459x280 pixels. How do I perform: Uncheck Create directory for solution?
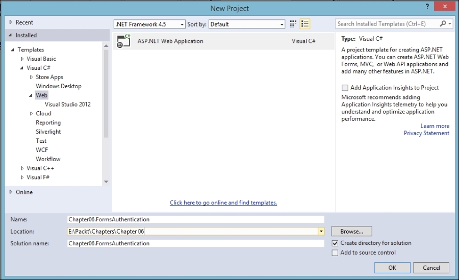tap(335, 243)
